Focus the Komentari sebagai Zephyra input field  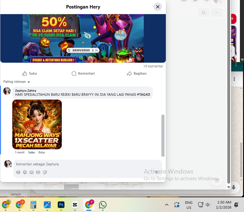click(88, 164)
